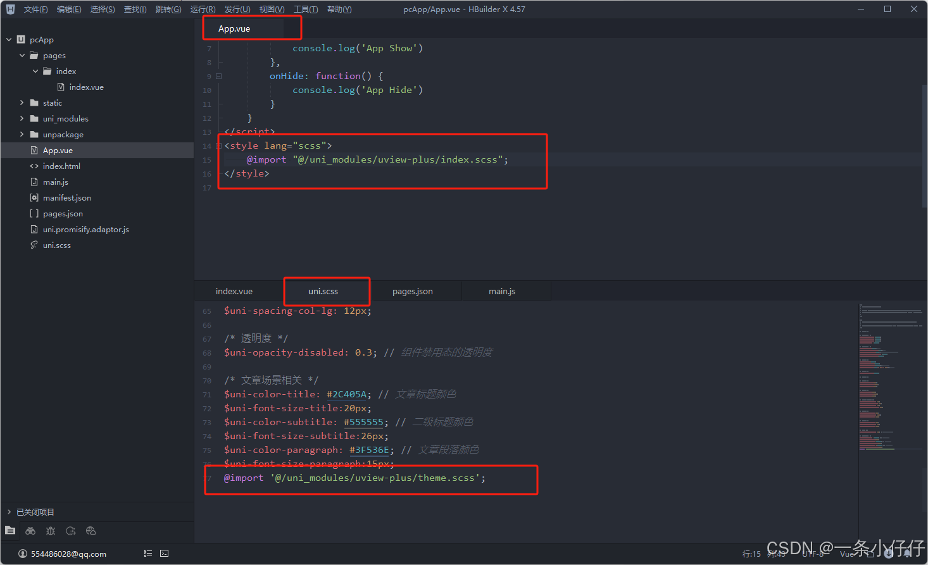
Task: Switch to the App.vue editor tab
Action: pos(234,28)
